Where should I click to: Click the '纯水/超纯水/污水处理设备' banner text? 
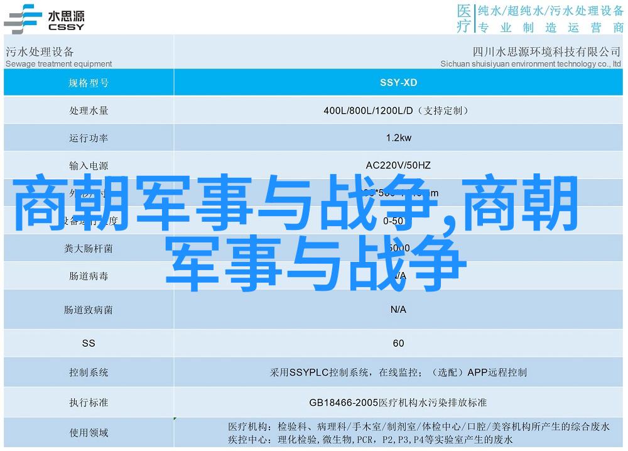pos(551,11)
